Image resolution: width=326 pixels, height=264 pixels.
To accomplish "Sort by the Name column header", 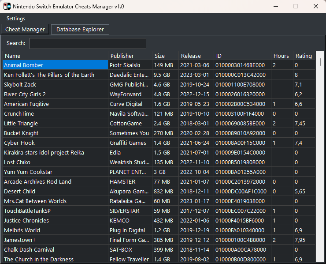I will tap(56, 56).
